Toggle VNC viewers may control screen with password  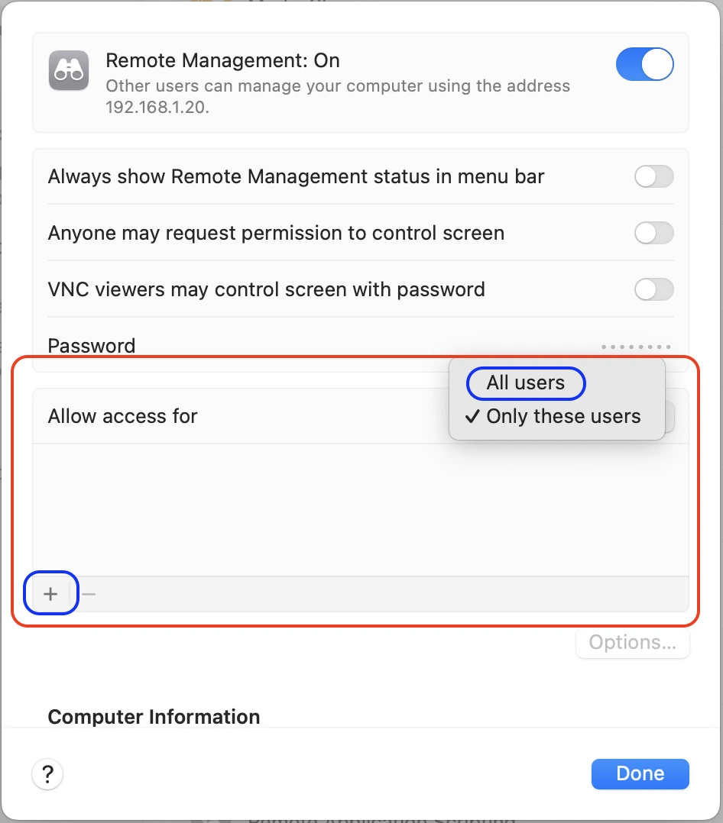(653, 289)
